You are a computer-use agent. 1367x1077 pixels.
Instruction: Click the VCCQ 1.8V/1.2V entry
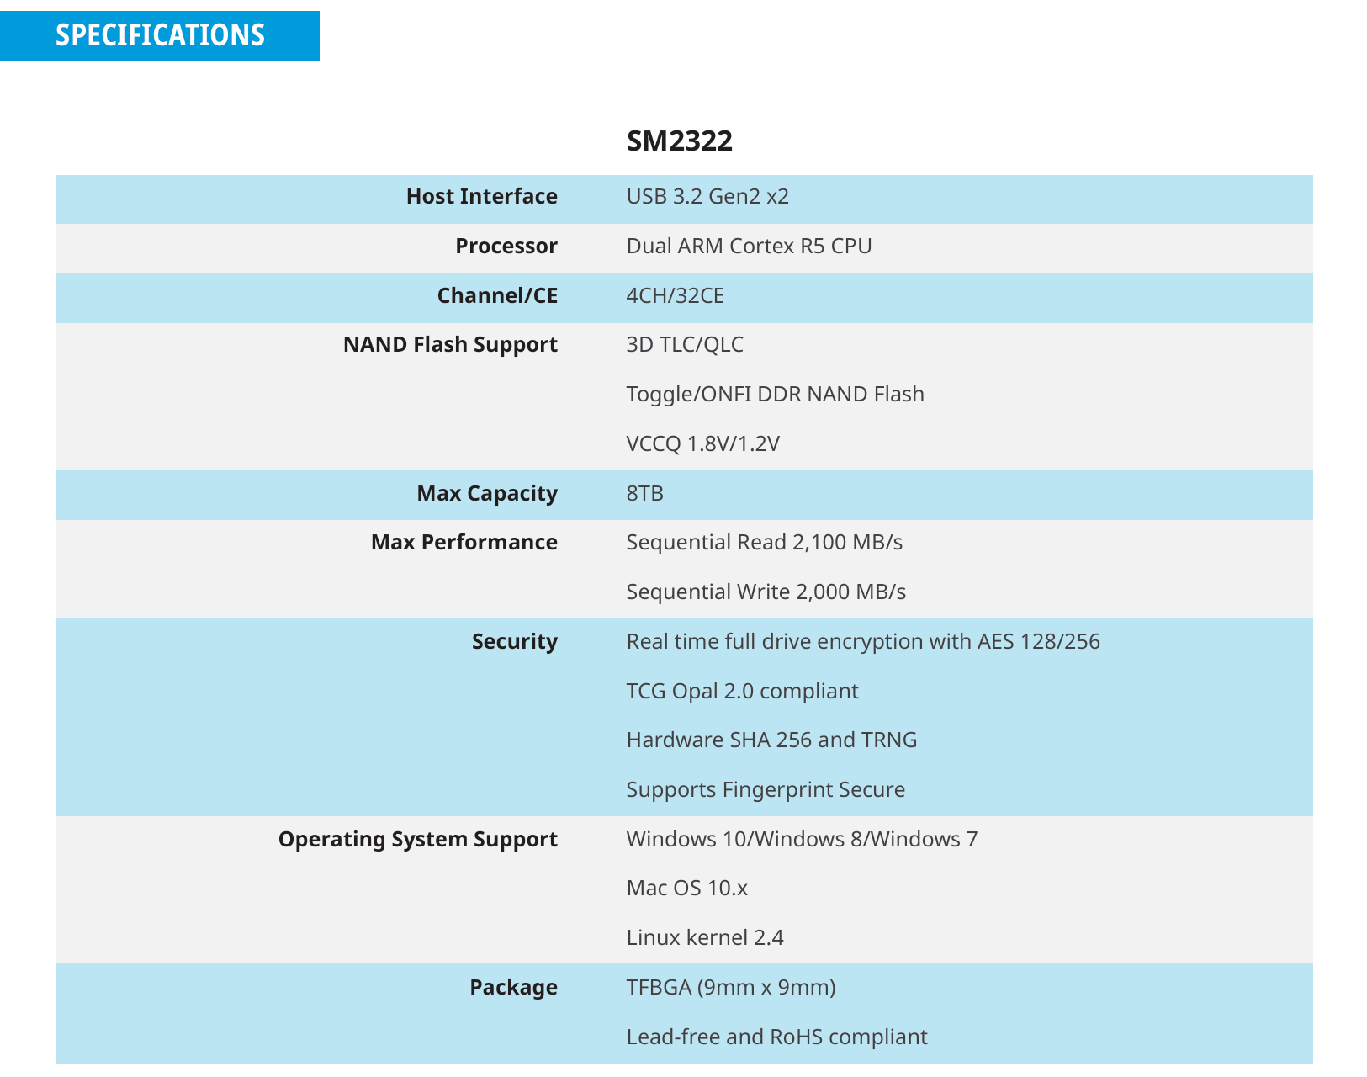(703, 444)
